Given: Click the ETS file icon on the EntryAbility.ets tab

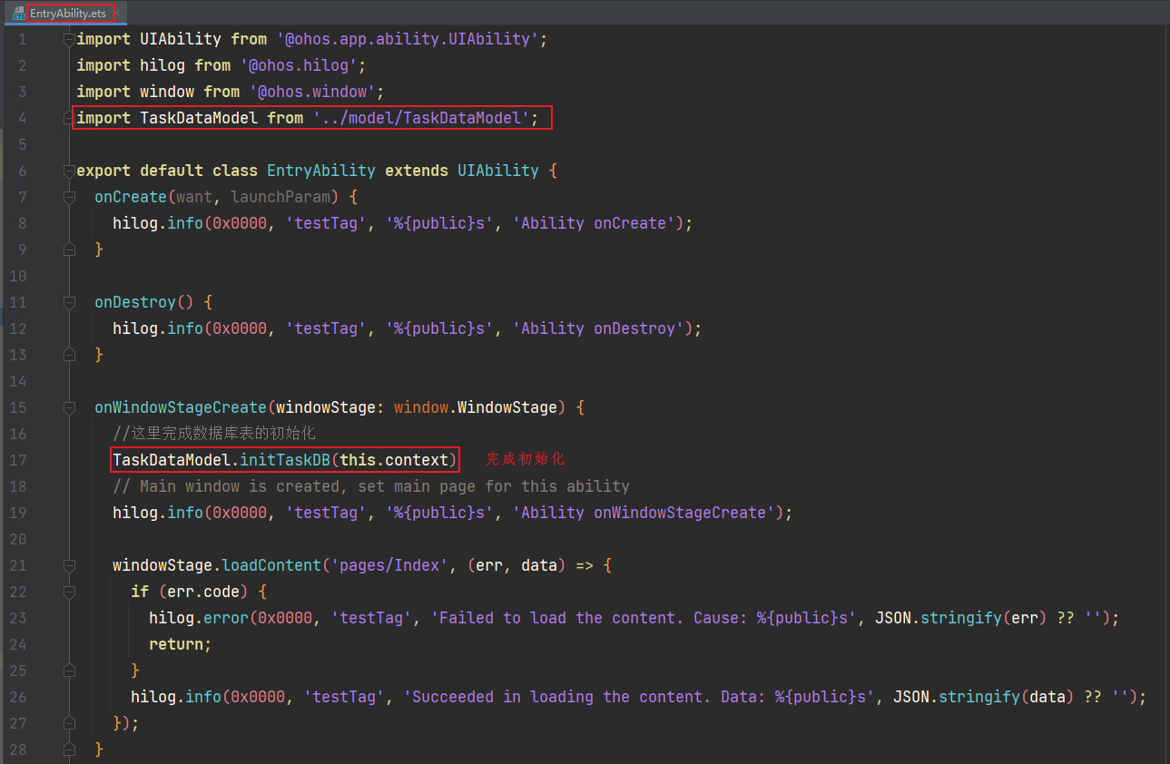Looking at the screenshot, I should point(18,14).
